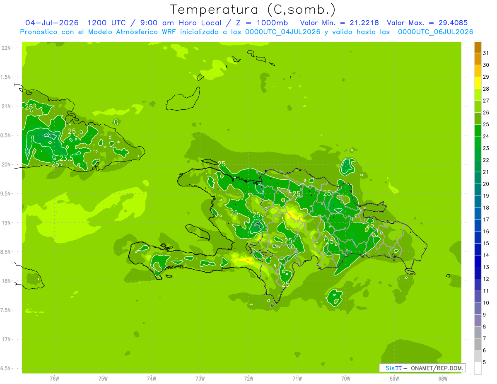Click color scale label '8'

[484, 326]
